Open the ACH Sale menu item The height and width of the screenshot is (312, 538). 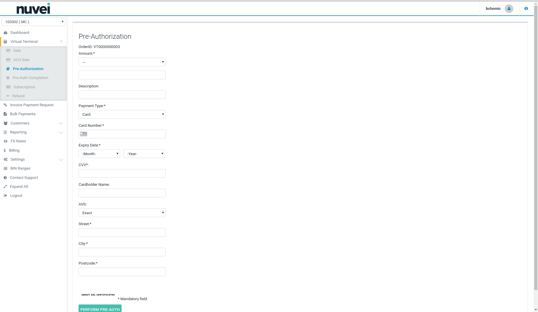pos(21,60)
